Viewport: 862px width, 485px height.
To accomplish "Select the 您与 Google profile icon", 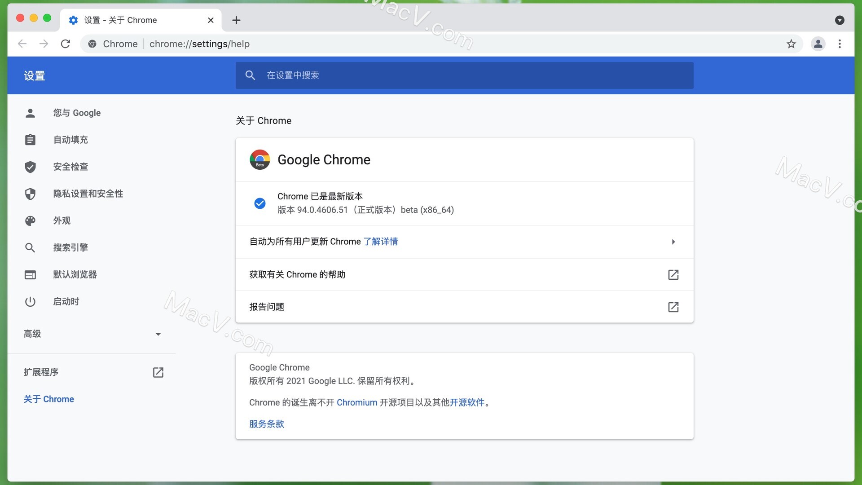I will click(30, 113).
